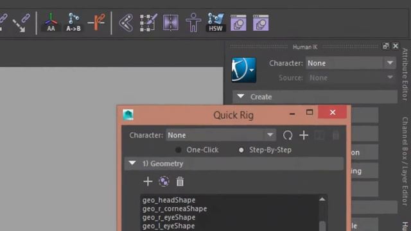Image resolution: width=411 pixels, height=231 pixels.
Task: Select the paint skin weights icon
Action: pos(148,23)
